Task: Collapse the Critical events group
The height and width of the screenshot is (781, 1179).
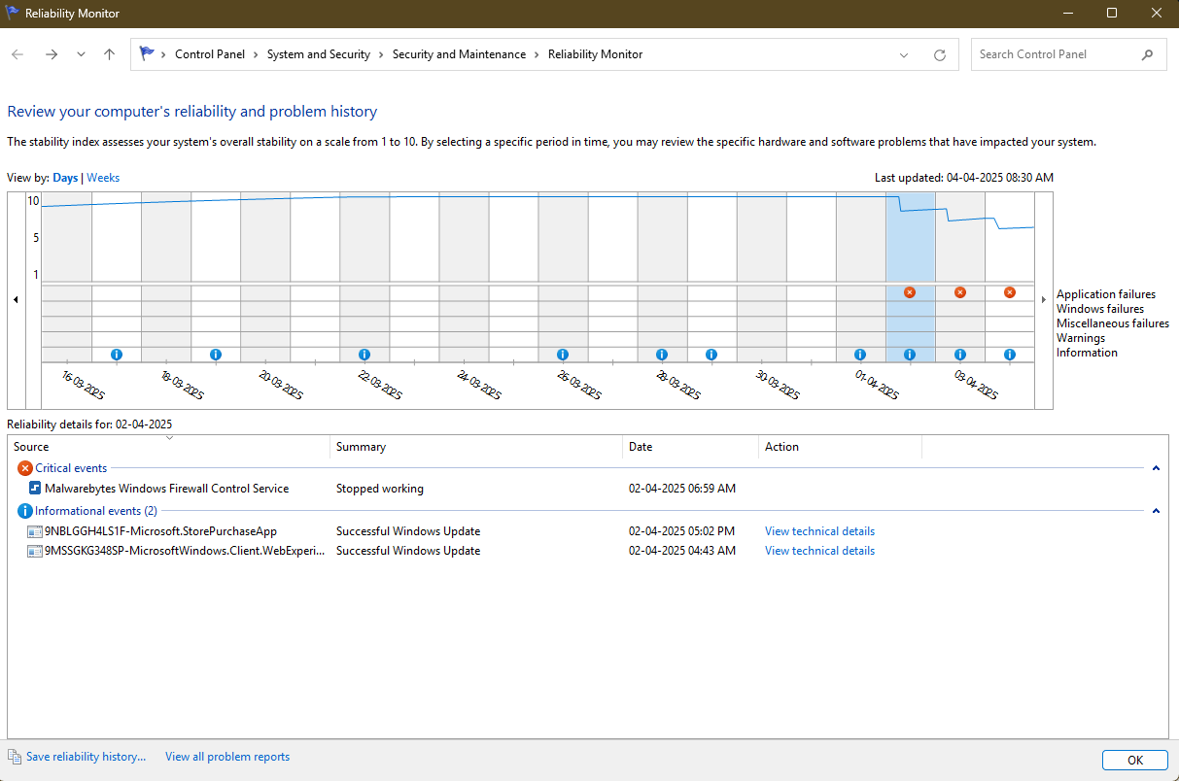Action: click(x=1156, y=468)
